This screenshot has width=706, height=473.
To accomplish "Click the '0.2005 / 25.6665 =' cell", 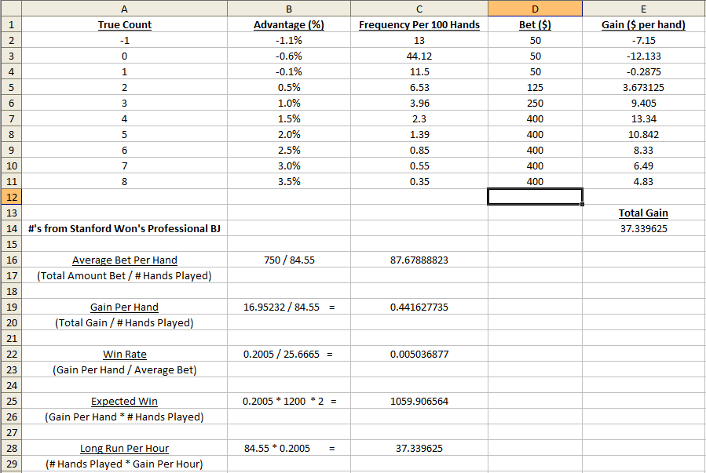I will [x=289, y=355].
